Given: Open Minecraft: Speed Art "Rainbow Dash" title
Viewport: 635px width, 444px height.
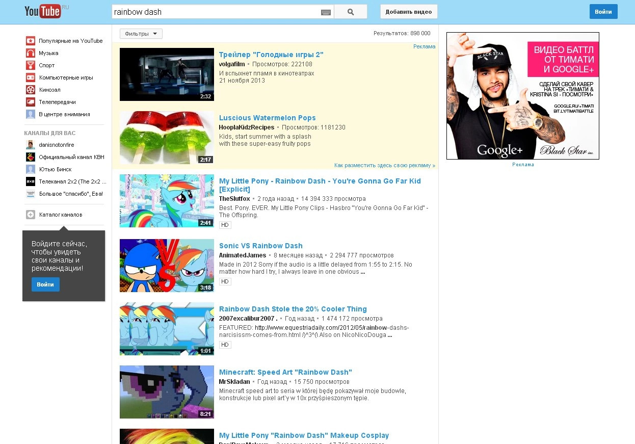Looking at the screenshot, I should pyautogui.click(x=285, y=372).
